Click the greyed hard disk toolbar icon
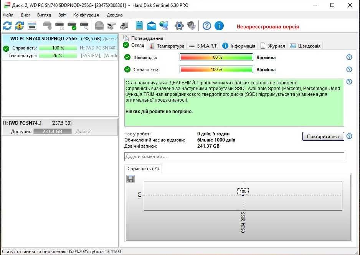This screenshot has height=255, width=360. tap(47, 26)
